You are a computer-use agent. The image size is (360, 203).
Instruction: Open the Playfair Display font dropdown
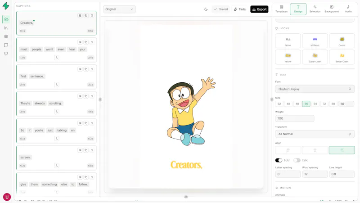(315, 89)
